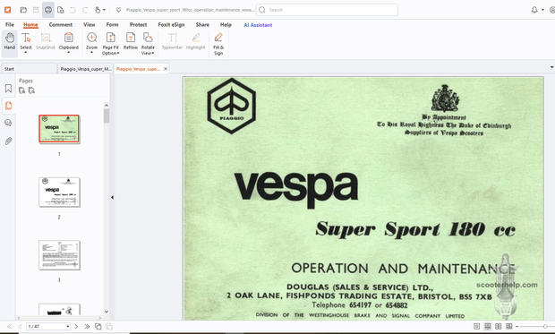The height and width of the screenshot is (334, 555).
Task: Click the Print icon in quick access toolbar
Action: [48, 10]
